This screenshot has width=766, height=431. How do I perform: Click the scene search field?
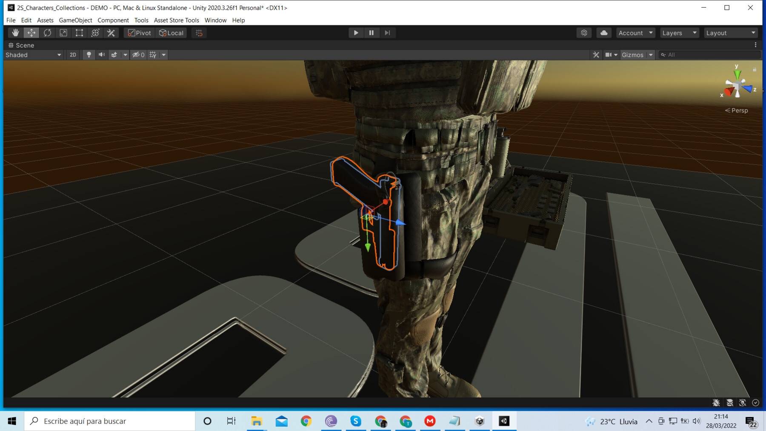point(709,54)
